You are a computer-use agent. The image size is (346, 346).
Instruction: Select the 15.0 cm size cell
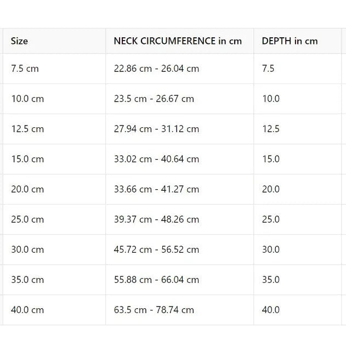(x=27, y=160)
